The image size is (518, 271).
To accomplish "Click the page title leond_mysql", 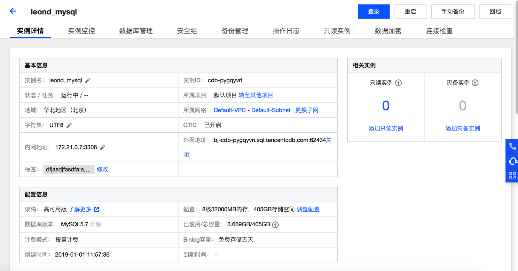I will tap(54, 12).
